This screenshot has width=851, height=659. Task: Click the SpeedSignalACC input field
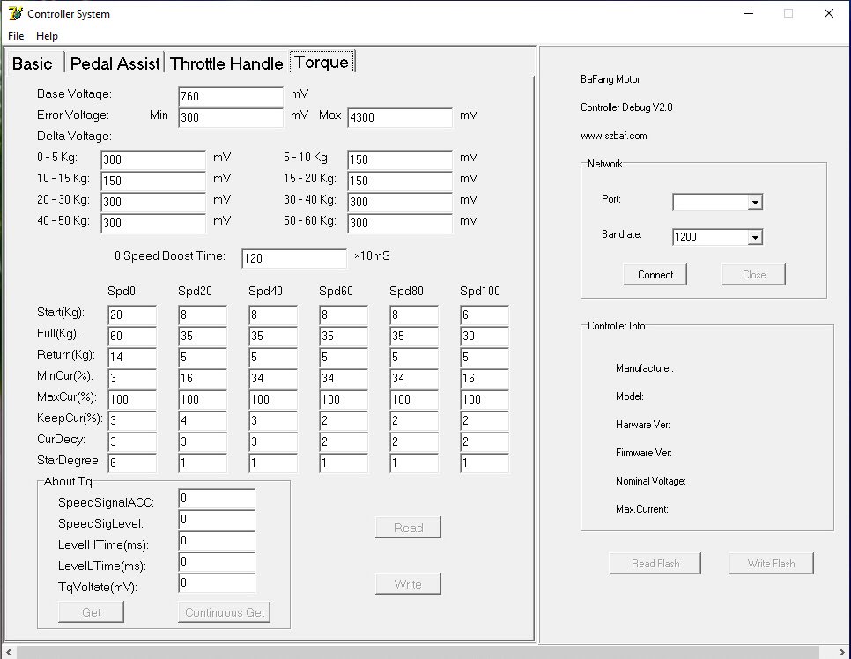pyautogui.click(x=216, y=499)
